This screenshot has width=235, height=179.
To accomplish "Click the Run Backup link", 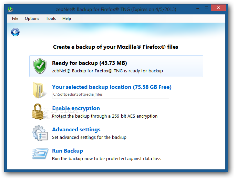I will coord(68,151).
